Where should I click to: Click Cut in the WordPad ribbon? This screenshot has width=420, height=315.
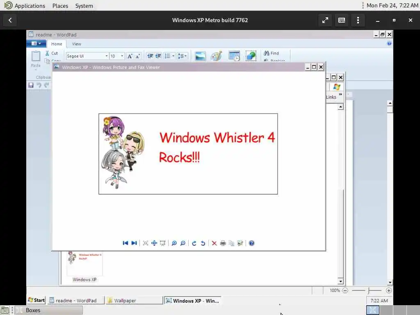[x=52, y=53]
